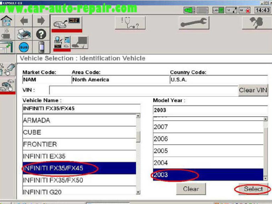Select the tools and hand sidebar icon
The width and height of the screenshot is (272, 204).
pyautogui.click(x=8, y=69)
